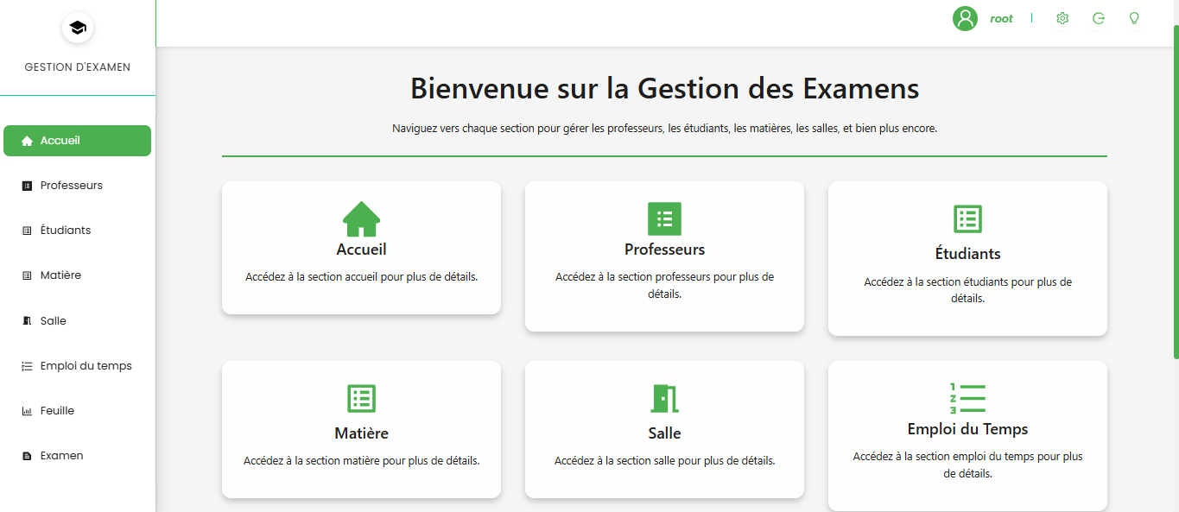Click the GESTION D'EXAMEN sidebar title
Viewport: 1179px width, 512px height.
[x=78, y=67]
